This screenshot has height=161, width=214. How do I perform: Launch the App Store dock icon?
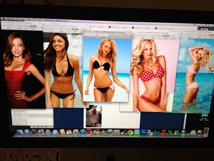pos(27,132)
